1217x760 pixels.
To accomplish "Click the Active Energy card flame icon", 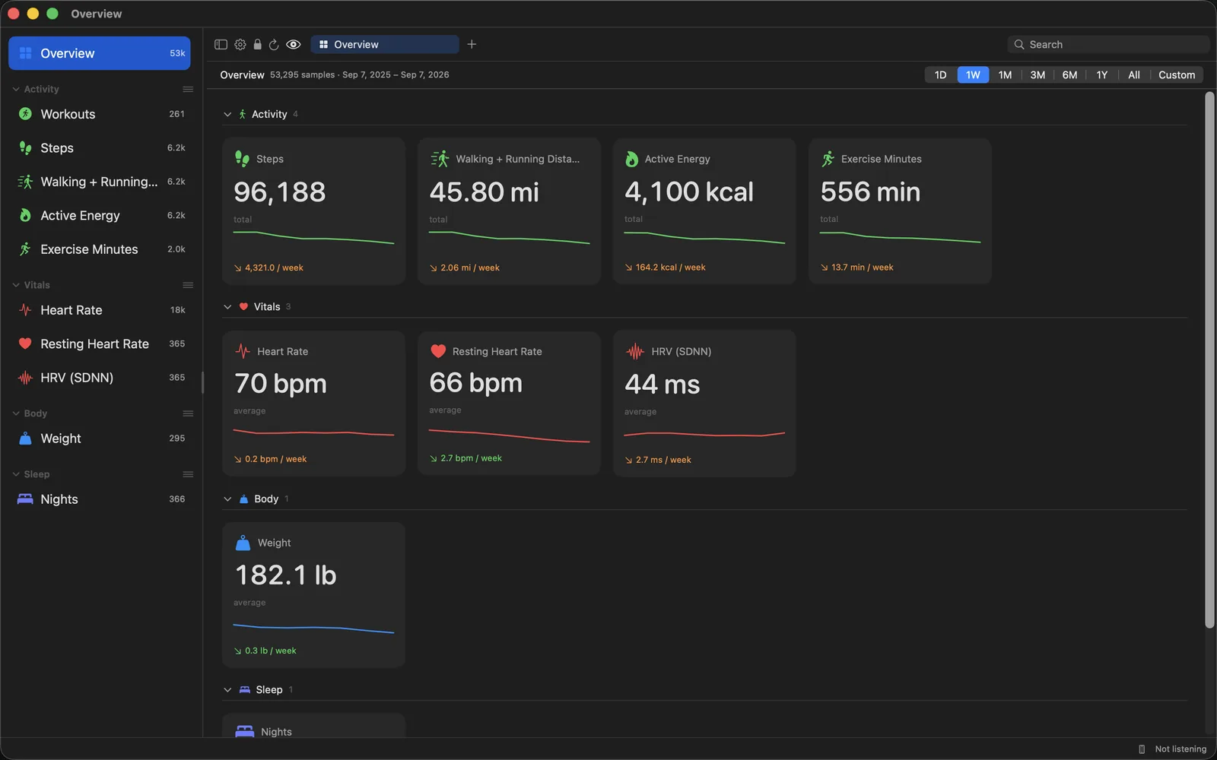I will point(631,159).
